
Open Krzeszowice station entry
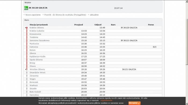click(35, 34)
